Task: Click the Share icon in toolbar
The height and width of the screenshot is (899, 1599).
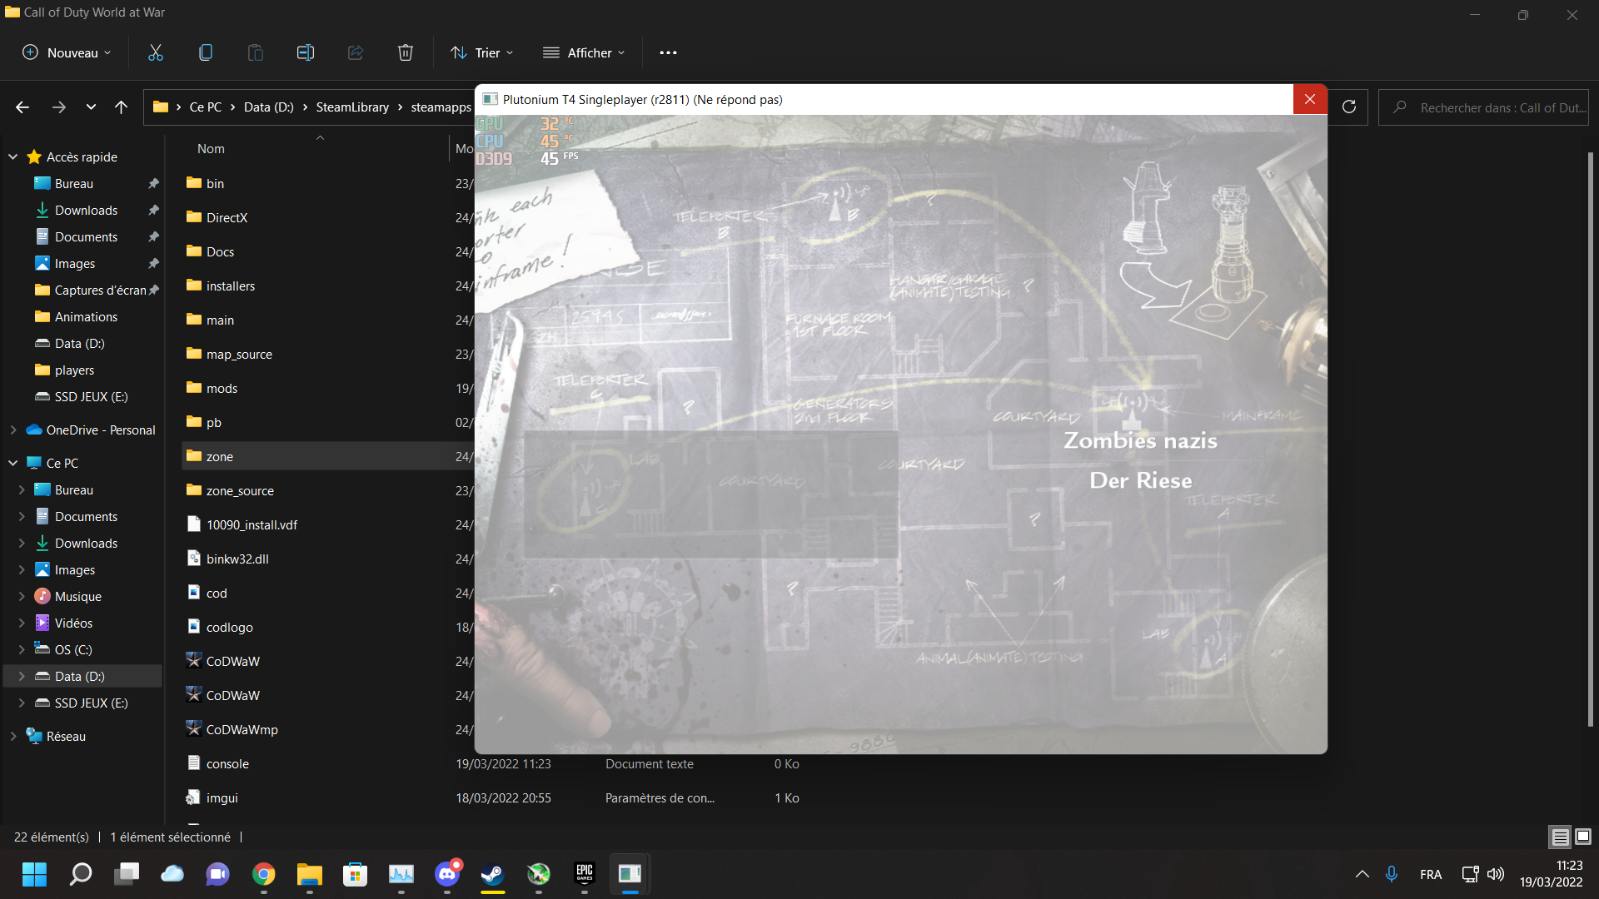Action: point(356,52)
